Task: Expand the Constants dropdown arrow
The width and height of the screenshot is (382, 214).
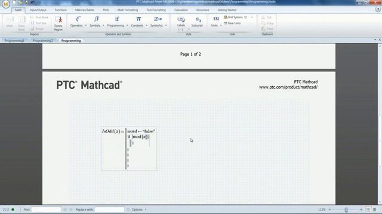Action: pos(146,26)
